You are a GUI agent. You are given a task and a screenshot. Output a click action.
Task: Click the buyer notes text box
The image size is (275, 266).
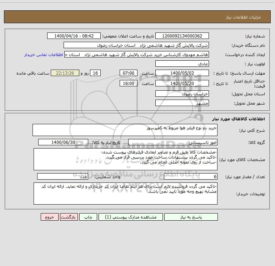click(125, 194)
